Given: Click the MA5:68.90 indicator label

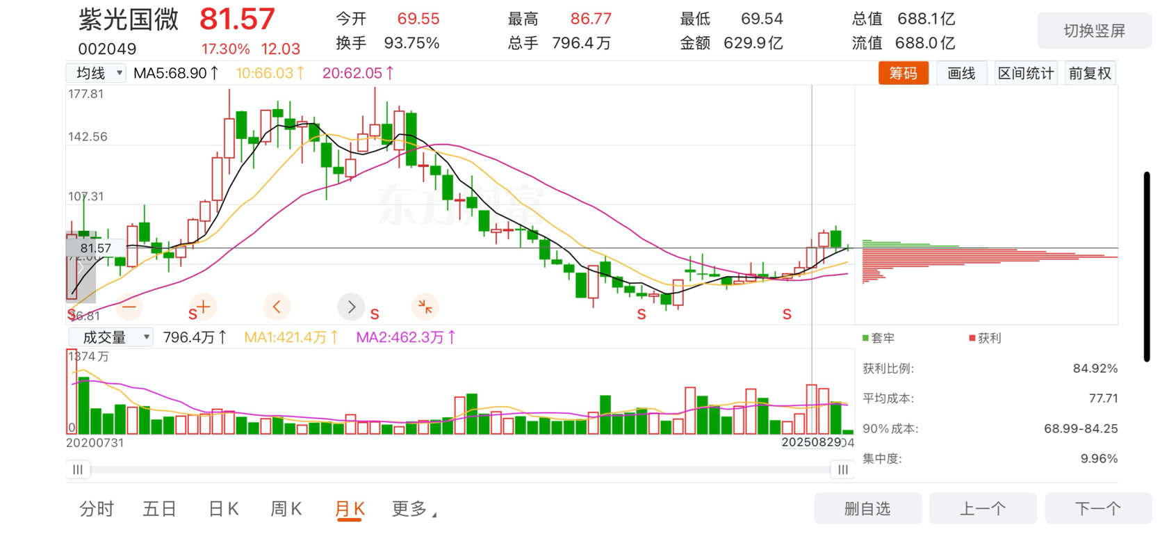Looking at the screenshot, I should pyautogui.click(x=176, y=73).
